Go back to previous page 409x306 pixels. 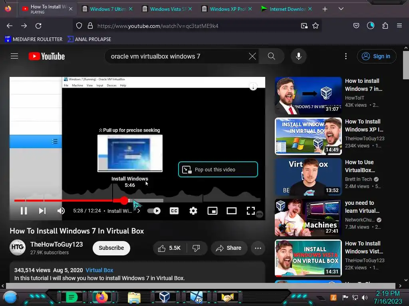10,26
